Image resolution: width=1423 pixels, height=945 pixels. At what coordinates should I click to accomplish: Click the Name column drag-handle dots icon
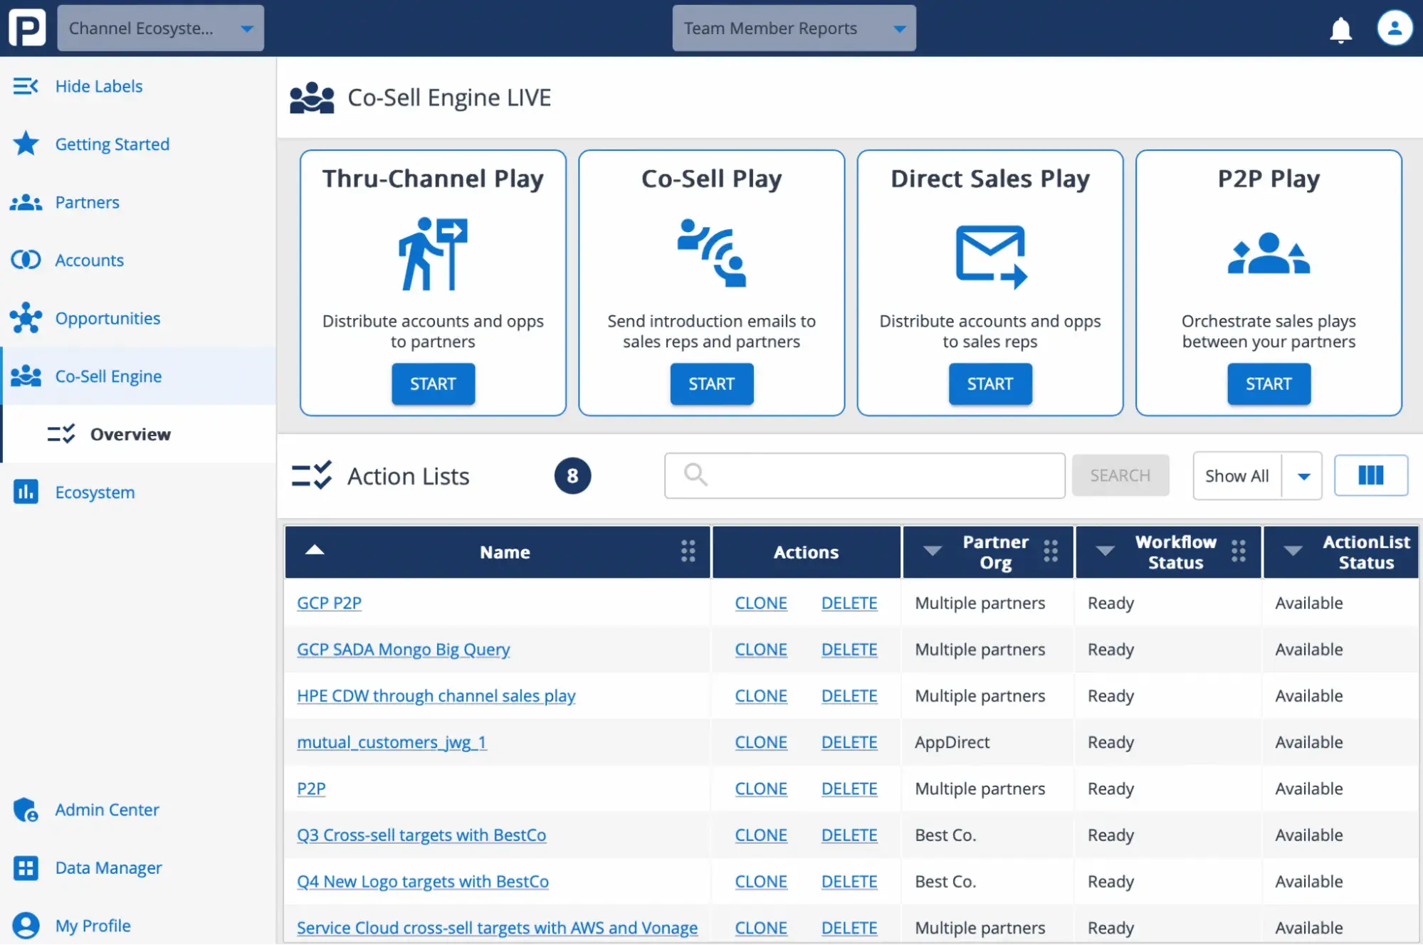688,551
